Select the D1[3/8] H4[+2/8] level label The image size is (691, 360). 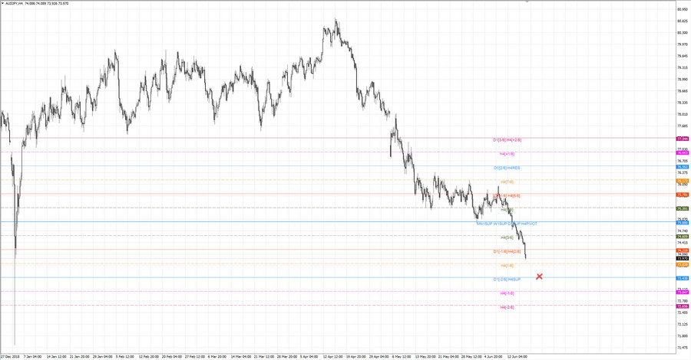(x=507, y=139)
